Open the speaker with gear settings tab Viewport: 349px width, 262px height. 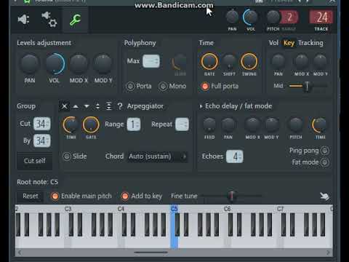(x=49, y=20)
